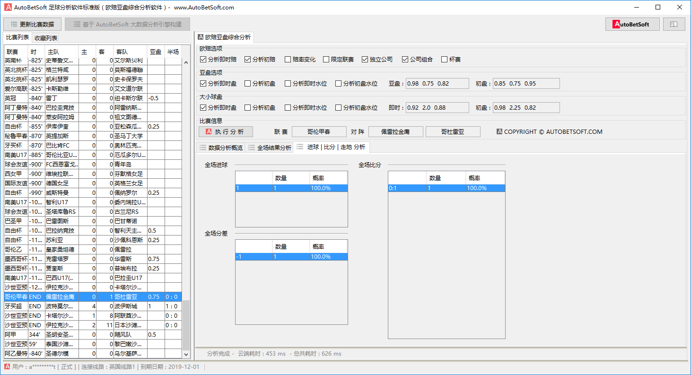The width and height of the screenshot is (691, 375).
Task: Click the match list scrollbar thumb
Action: [x=185, y=325]
